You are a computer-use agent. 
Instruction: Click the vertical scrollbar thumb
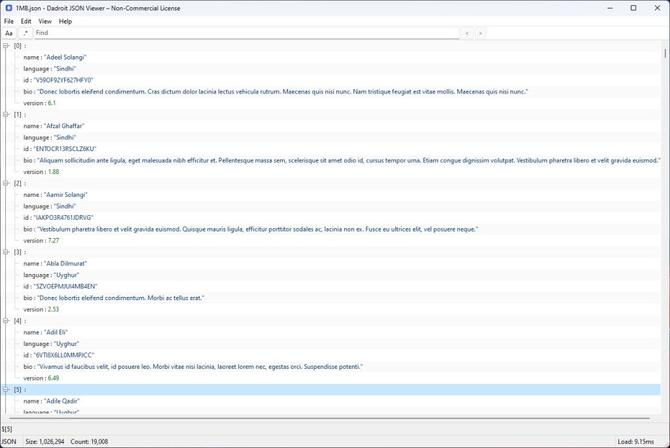(665, 54)
